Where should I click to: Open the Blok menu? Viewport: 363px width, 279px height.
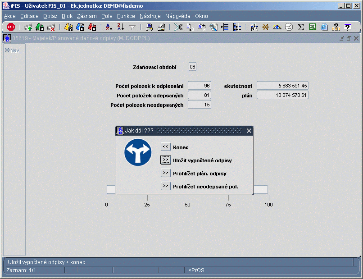pos(67,16)
